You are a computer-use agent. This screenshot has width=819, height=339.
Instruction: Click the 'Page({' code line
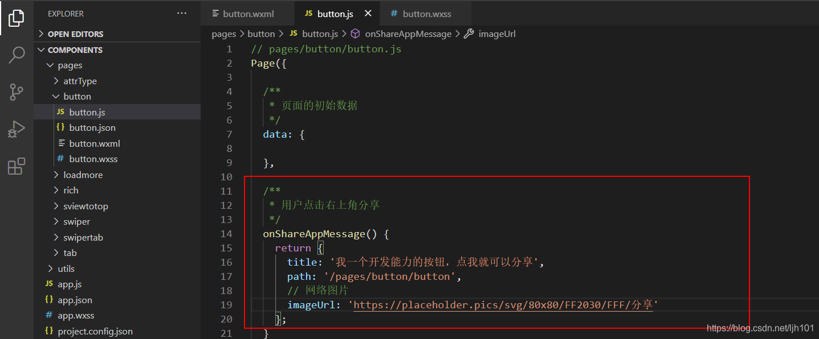[268, 63]
